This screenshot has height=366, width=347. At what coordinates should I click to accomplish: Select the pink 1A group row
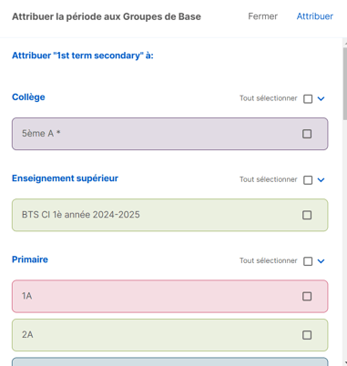[x=170, y=296]
